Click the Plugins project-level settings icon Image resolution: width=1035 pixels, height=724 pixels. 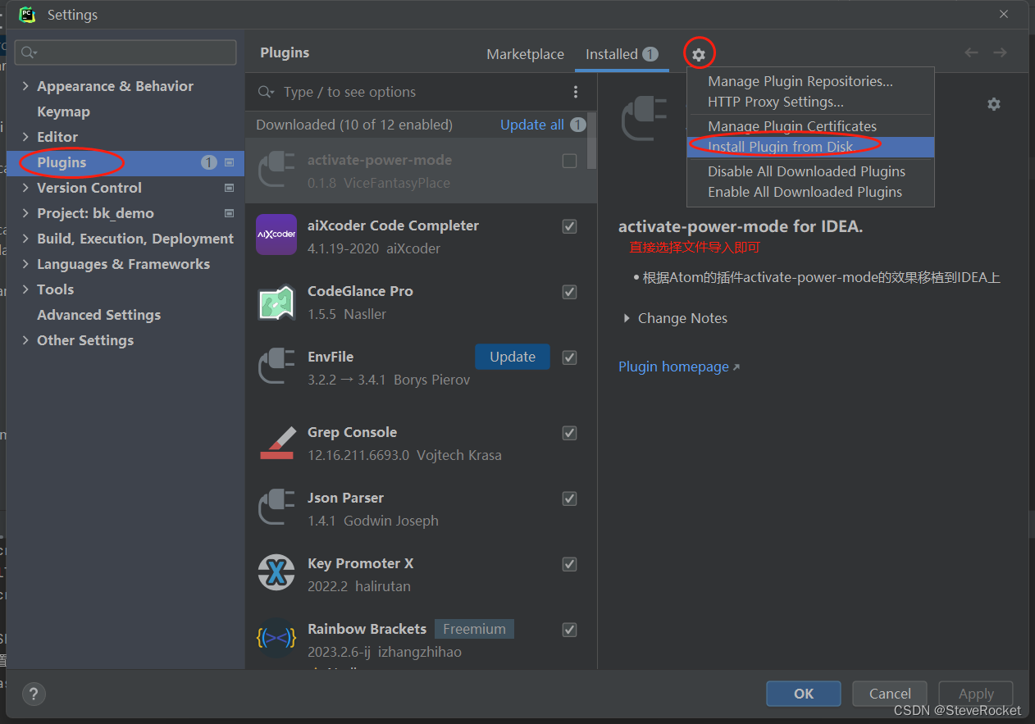[229, 162]
